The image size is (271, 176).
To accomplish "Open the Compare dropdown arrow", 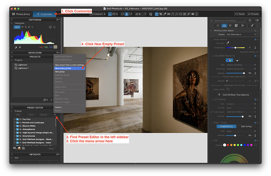I will (x=105, y=14).
